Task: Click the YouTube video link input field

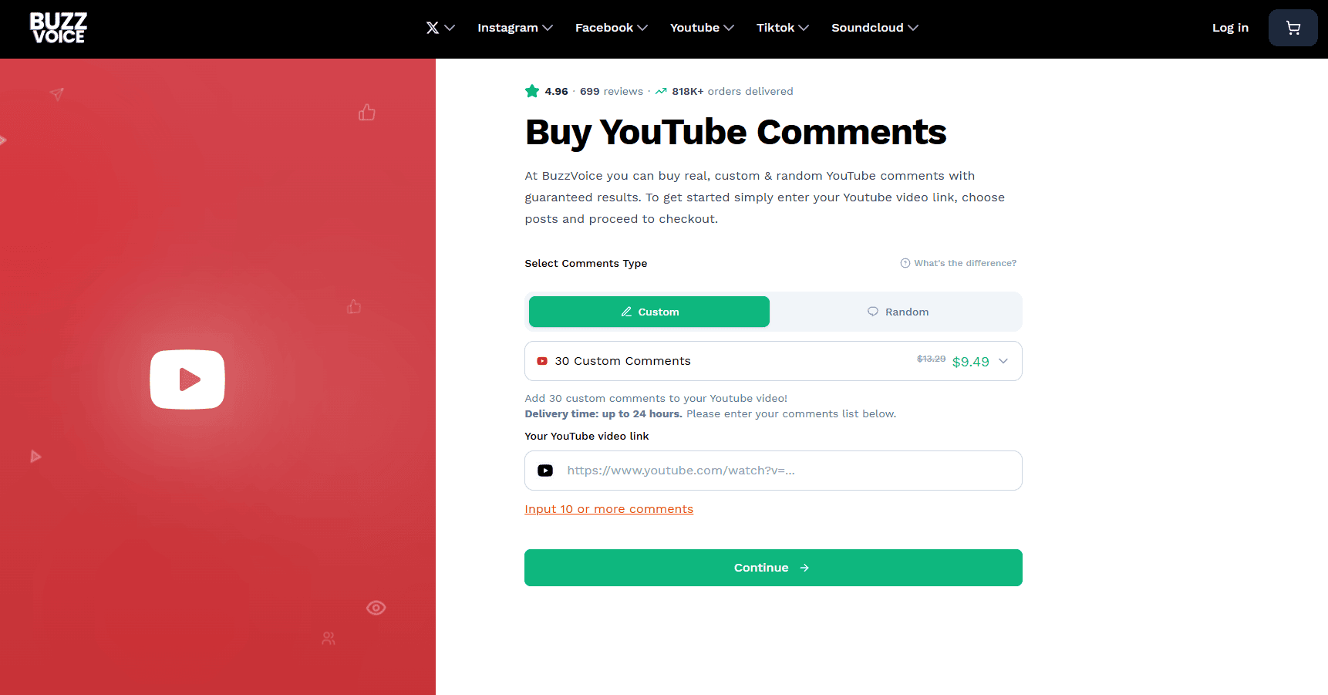Action: pos(774,471)
